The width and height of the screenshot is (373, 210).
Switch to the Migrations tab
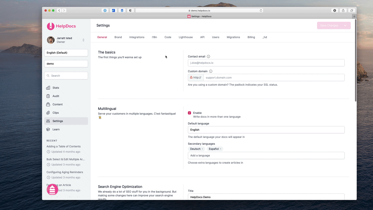233,37
